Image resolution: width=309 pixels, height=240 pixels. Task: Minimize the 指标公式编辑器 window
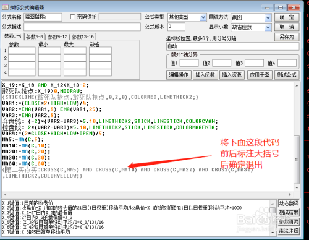coord(267,7)
